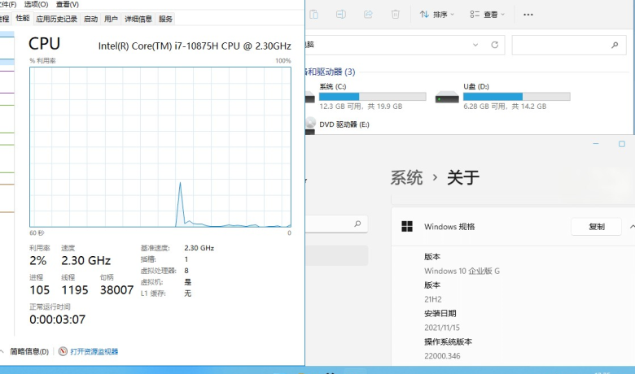Open the 查看(V) menu in Task Manager
Image resolution: width=635 pixels, height=374 pixels.
point(68,4)
